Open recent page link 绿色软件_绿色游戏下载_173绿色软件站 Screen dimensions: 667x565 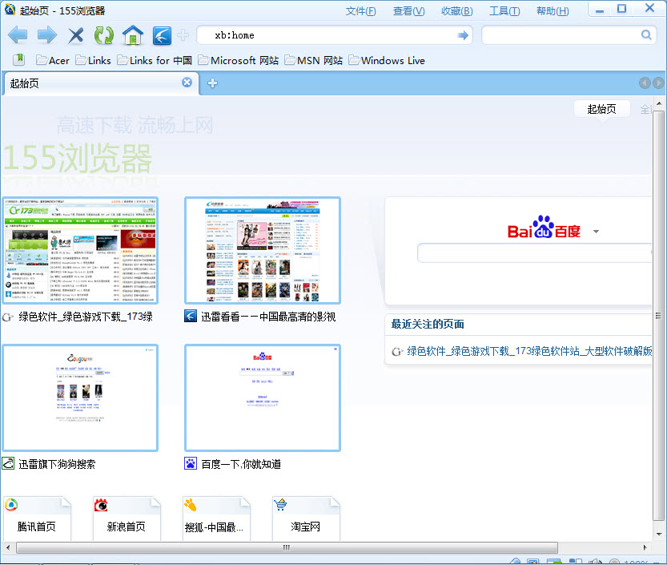pyautogui.click(x=529, y=351)
